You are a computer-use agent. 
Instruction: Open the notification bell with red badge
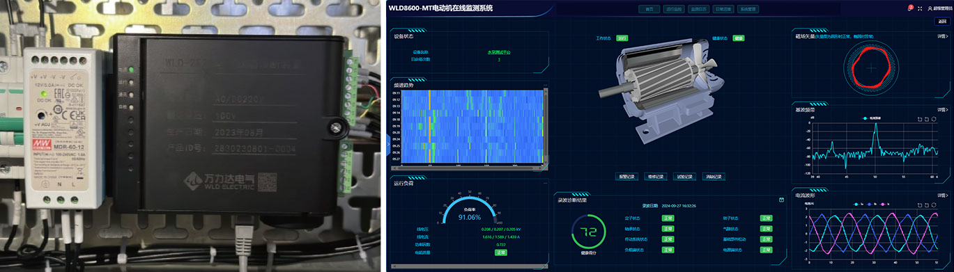(x=910, y=8)
